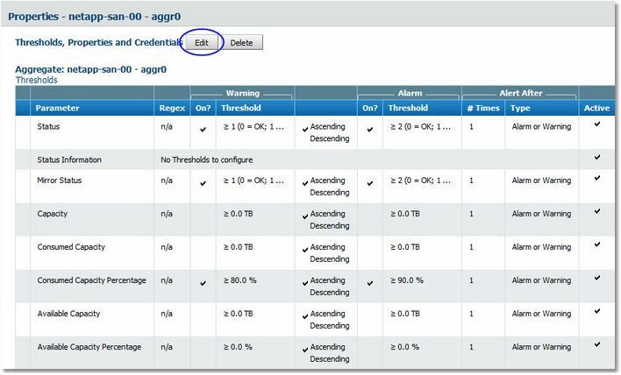The width and height of the screenshot is (621, 375).
Task: Click 'n/a' regex value in Mirror Status row
Action: pos(167,180)
